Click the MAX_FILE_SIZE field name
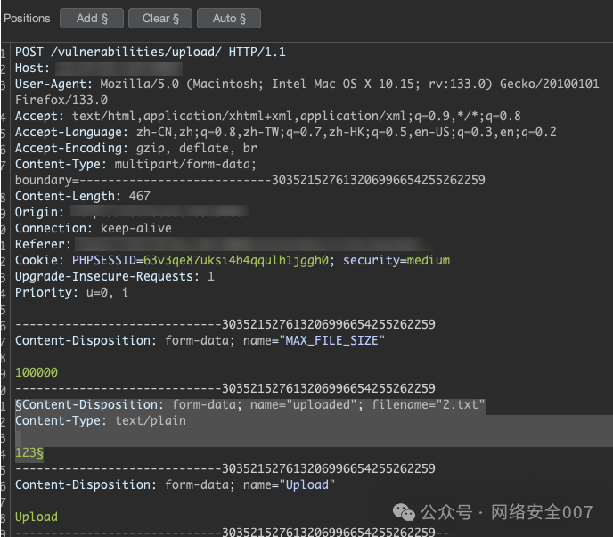 332,340
